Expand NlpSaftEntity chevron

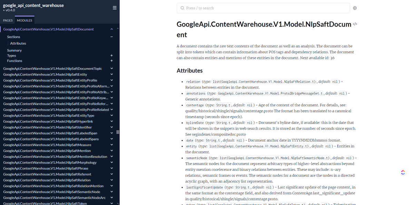pos(111,74)
